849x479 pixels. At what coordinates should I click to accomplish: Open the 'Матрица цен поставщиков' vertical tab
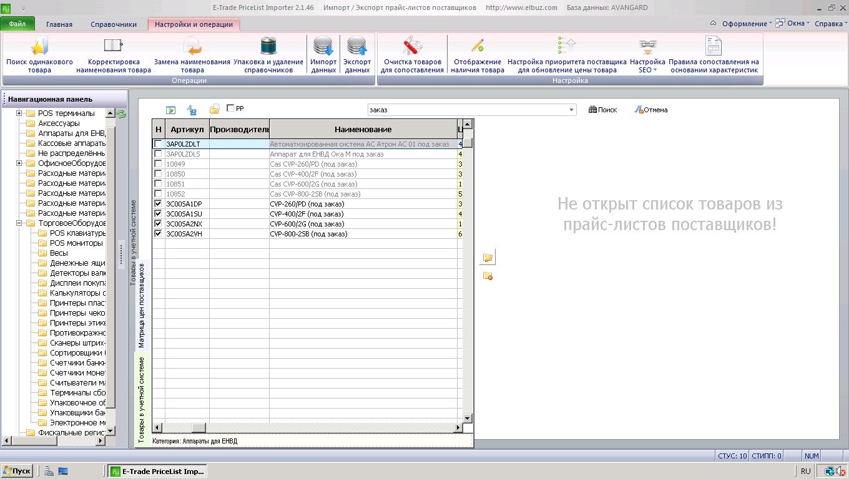(142, 305)
